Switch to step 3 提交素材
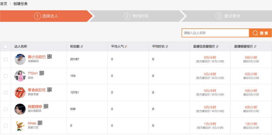Viewport: 272px width, 135px height. [228, 16]
